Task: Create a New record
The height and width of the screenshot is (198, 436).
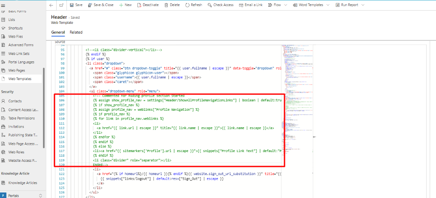Action: [x=125, y=5]
